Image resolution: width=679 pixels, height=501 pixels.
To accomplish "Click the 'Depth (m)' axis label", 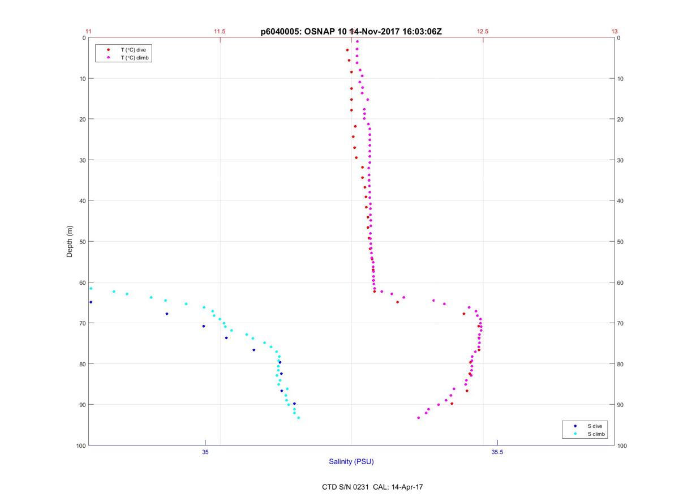I will coord(70,241).
